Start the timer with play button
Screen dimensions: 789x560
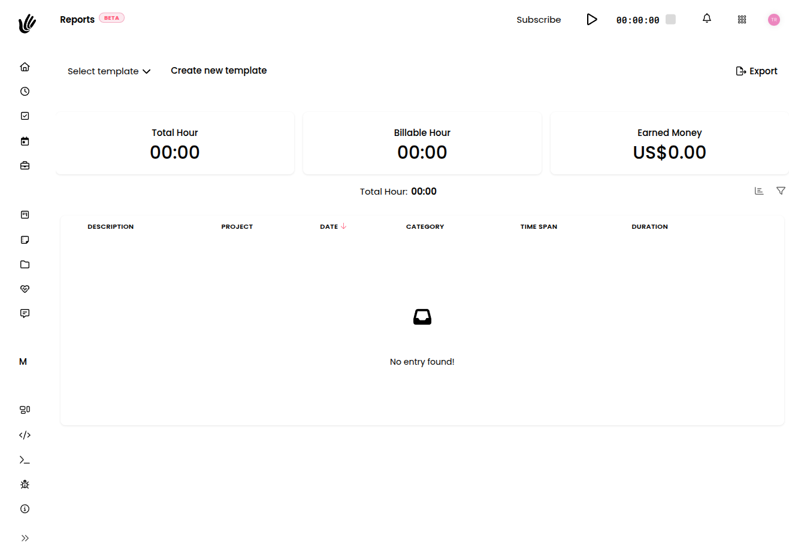click(x=592, y=19)
